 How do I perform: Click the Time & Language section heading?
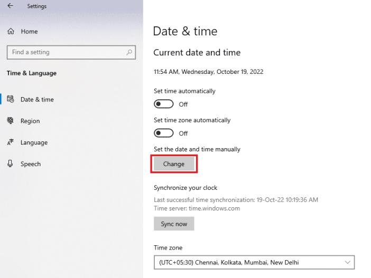pyautogui.click(x=31, y=73)
